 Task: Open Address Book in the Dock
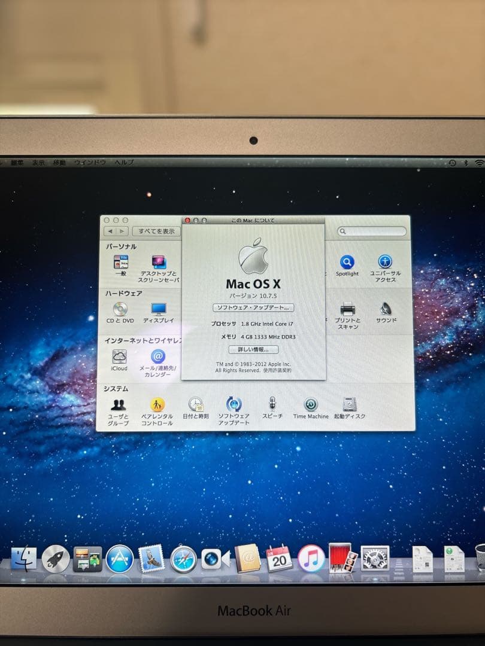pos(247,558)
